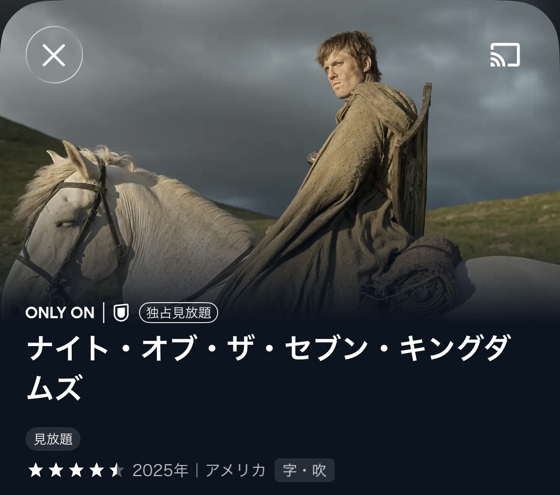Click the fourth rating star
Viewport: 560px width, 495px height.
click(96, 470)
